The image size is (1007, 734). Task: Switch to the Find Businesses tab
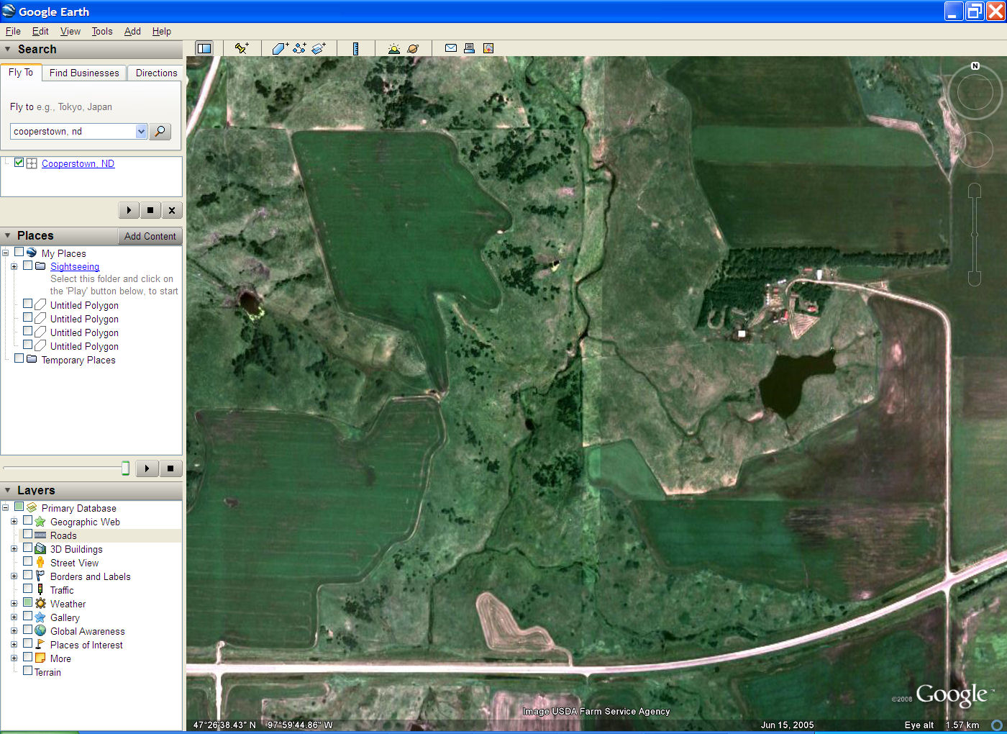84,73
